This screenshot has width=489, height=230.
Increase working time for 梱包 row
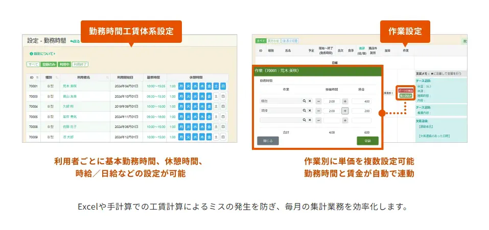tap(345, 101)
